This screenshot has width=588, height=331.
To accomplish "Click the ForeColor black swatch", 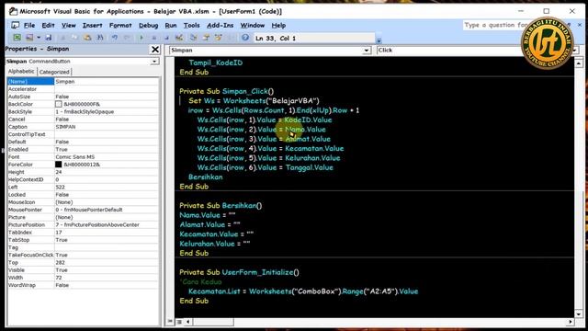I will click(x=59, y=165).
